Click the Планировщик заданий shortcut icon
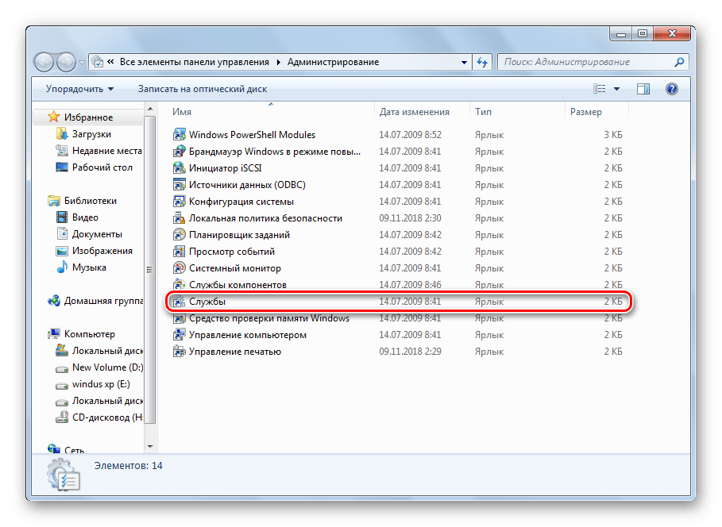The image size is (722, 527). (179, 235)
